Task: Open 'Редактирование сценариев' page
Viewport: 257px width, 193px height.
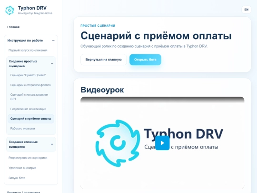Action: [28, 158]
